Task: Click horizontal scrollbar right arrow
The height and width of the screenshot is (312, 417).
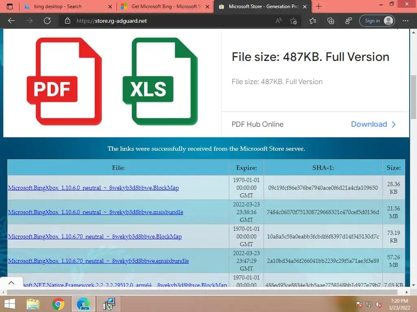Action: coord(407,292)
